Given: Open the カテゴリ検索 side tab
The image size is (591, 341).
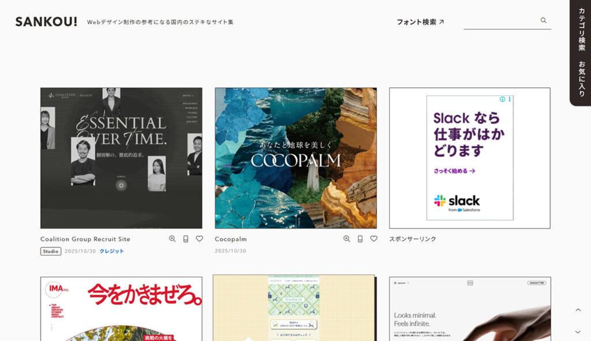Looking at the screenshot, I should tap(581, 29).
